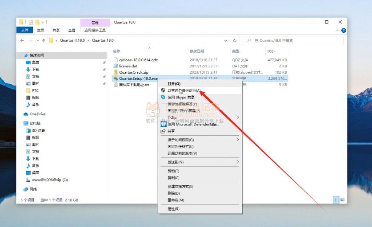Select the license.dat file
Viewport: 372px width, 227px height.
(x=128, y=66)
